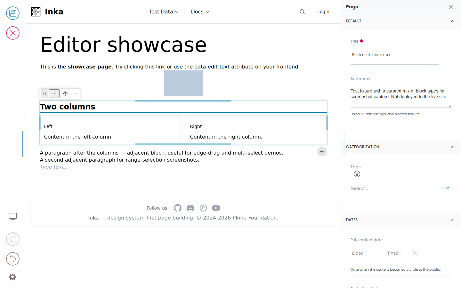Screen dimensions: 461x288
Task: Add new block with round plus button
Action: point(322,152)
